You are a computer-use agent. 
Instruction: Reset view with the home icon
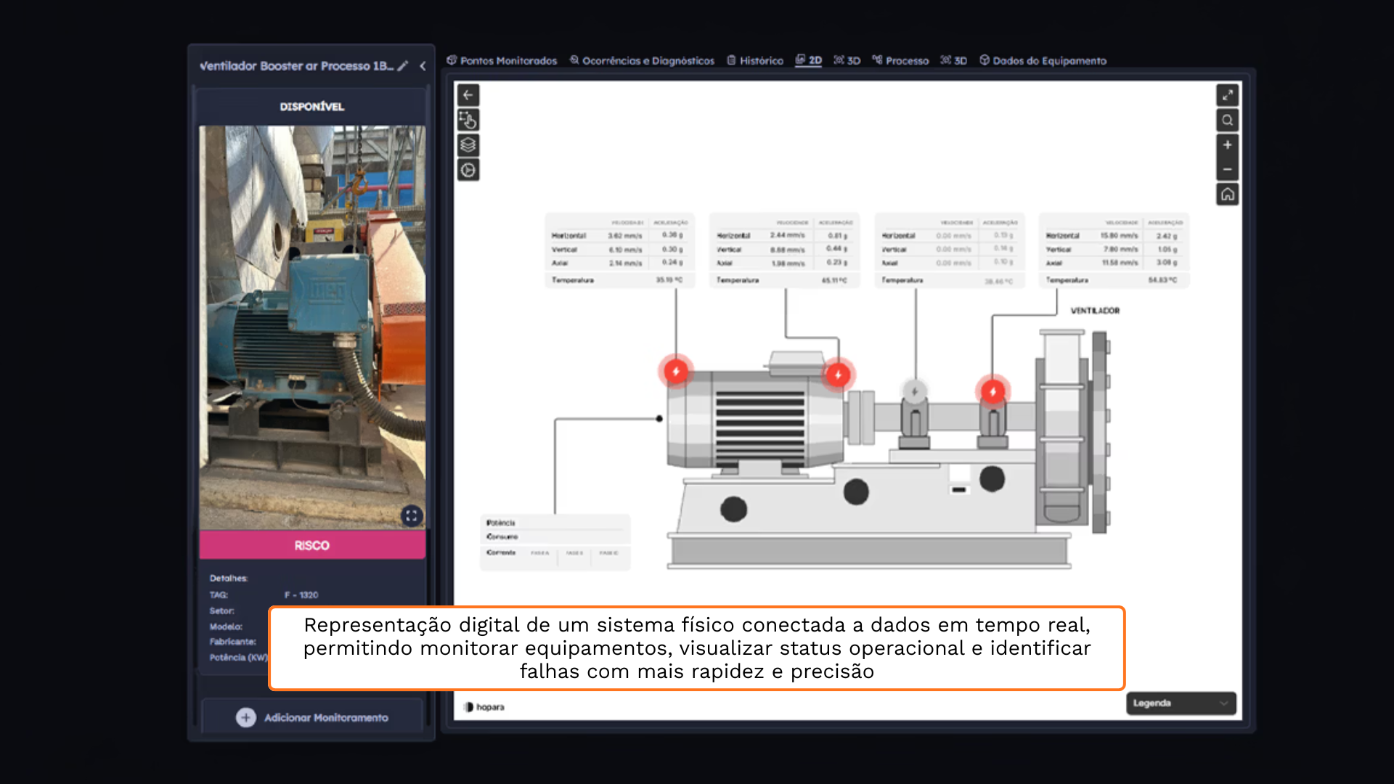(x=1227, y=195)
